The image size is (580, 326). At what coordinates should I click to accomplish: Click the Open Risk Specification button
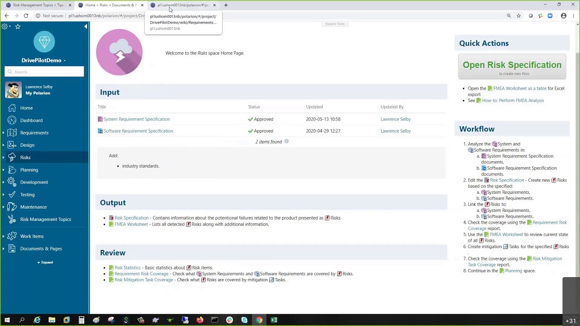pos(512,67)
